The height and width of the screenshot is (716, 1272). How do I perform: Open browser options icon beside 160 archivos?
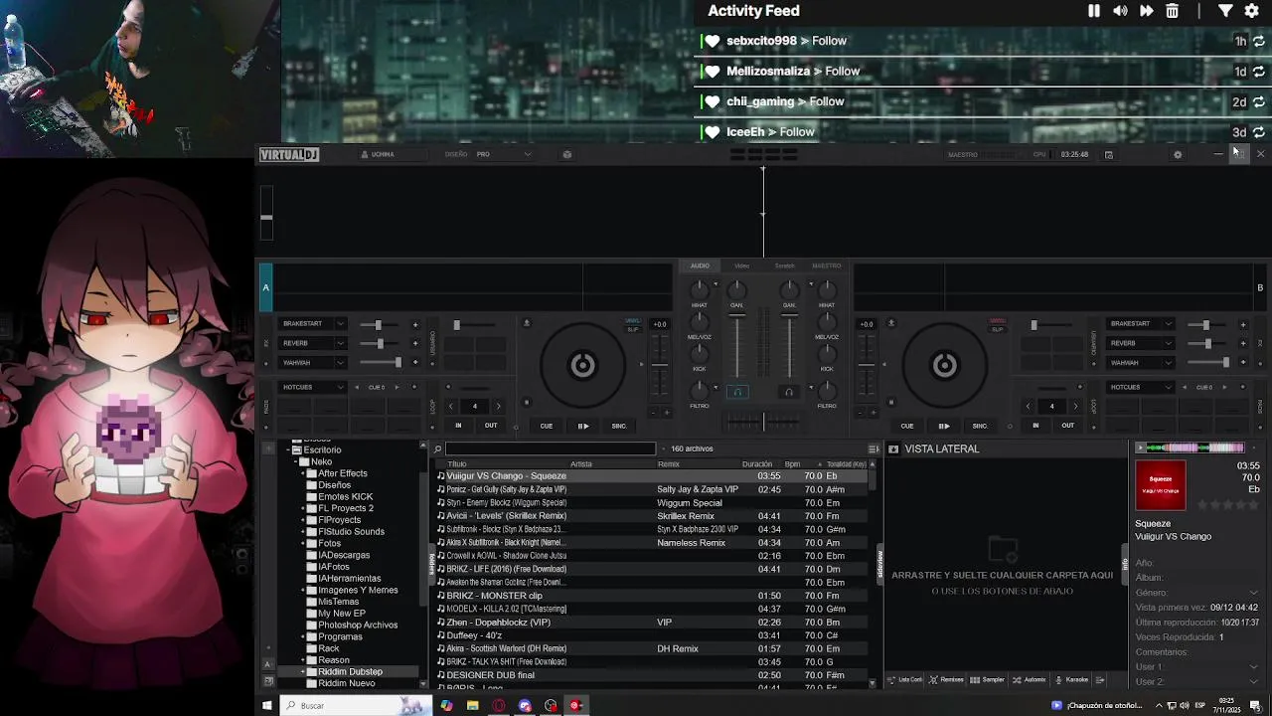pyautogui.click(x=874, y=449)
